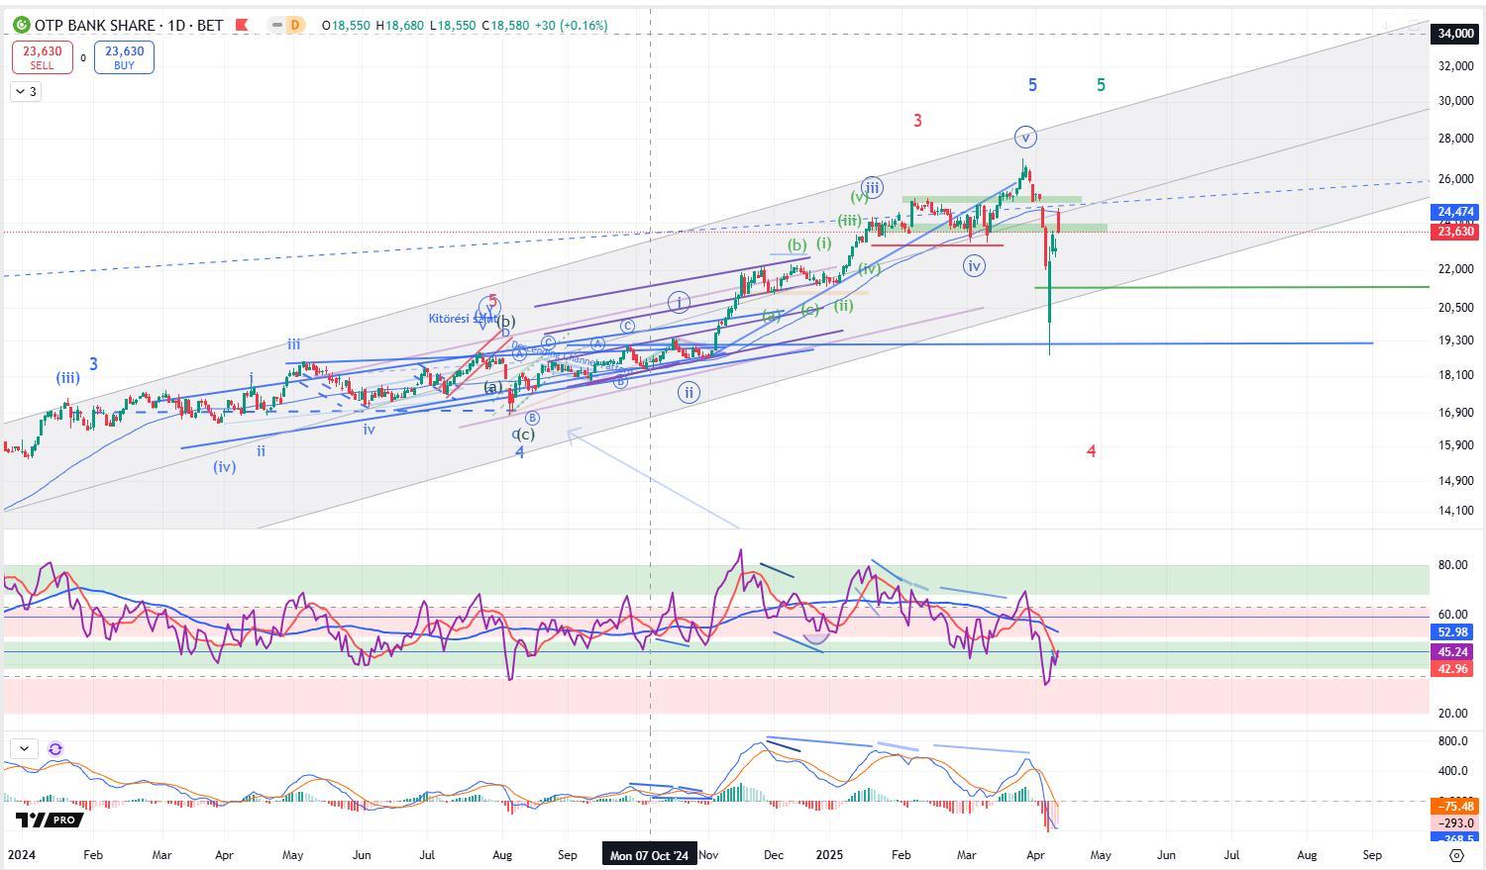Screen dimensions: 1486x870
Task: Click the 14,100 price scale label
Action: pyautogui.click(x=1455, y=511)
